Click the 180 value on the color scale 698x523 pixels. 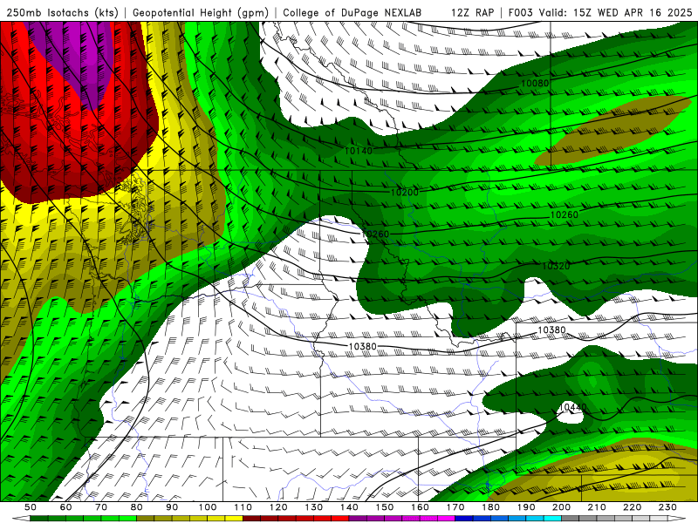491,507
